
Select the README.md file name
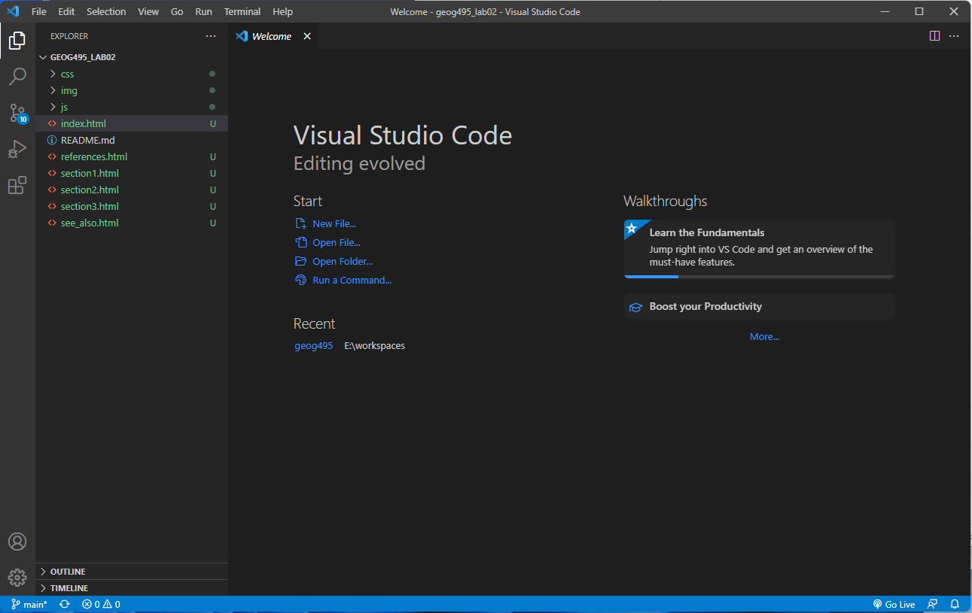87,140
